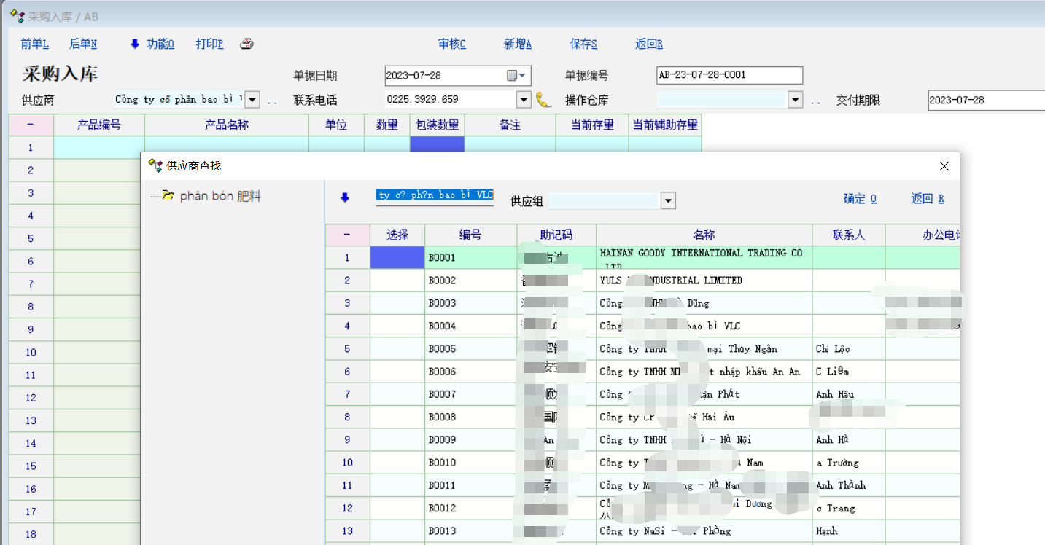Click the blue down-arrow 功能 icon
Viewport: 1045px width, 545px height.
point(134,44)
